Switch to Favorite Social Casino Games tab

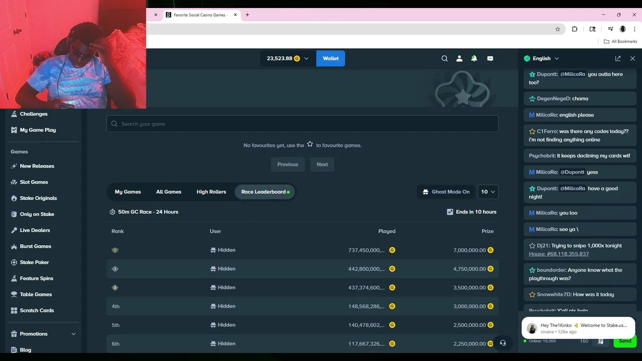[201, 15]
